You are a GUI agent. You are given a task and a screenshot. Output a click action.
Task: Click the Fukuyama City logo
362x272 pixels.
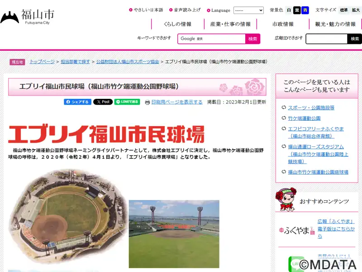click(28, 17)
